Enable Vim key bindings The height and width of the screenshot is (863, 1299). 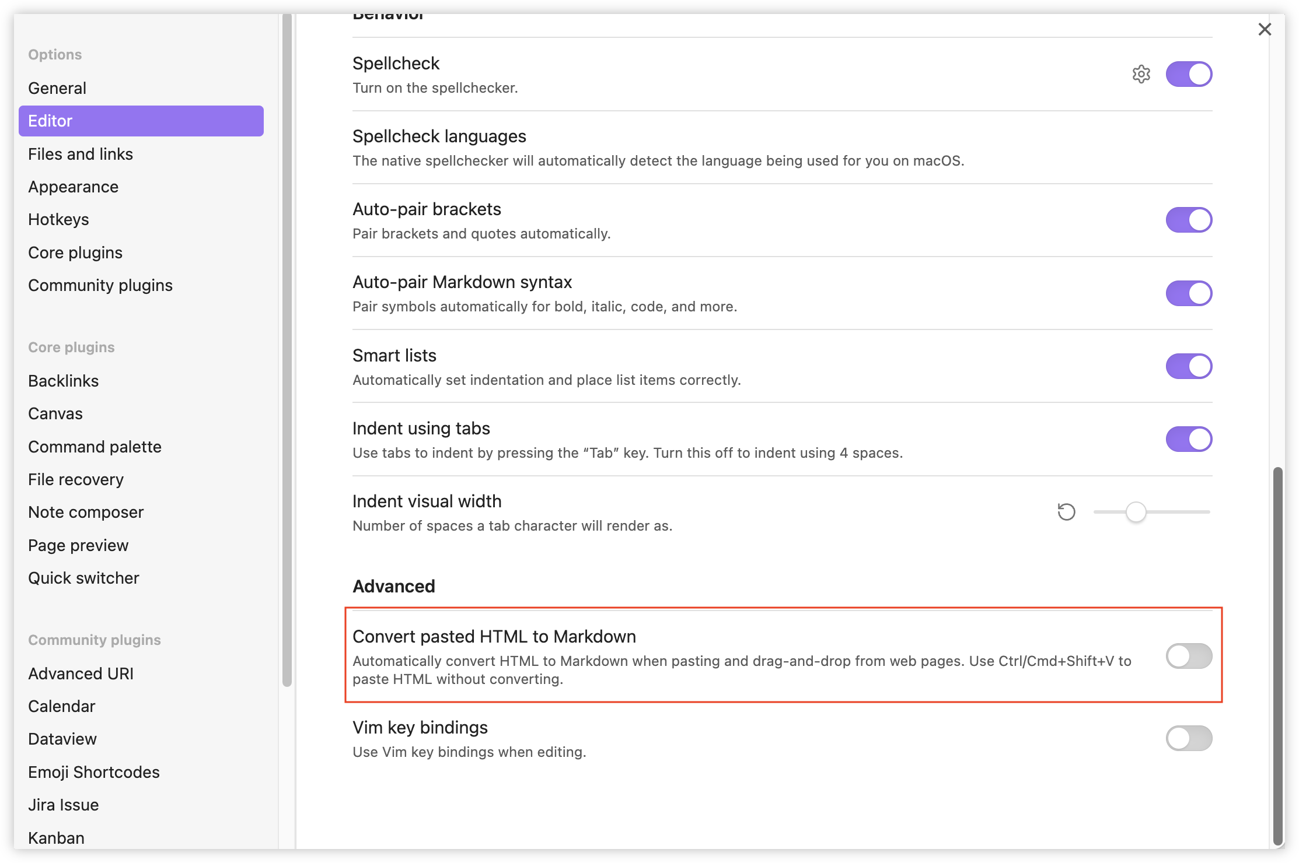1189,738
